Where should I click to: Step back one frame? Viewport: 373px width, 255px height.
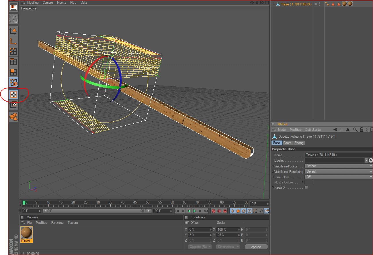pyautogui.click(x=183, y=211)
